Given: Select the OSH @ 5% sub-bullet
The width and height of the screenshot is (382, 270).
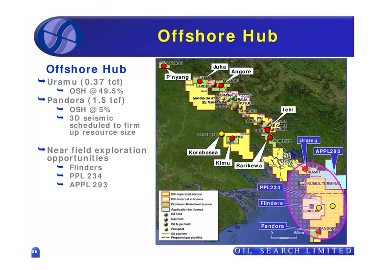Looking at the screenshot, I should [x=90, y=109].
